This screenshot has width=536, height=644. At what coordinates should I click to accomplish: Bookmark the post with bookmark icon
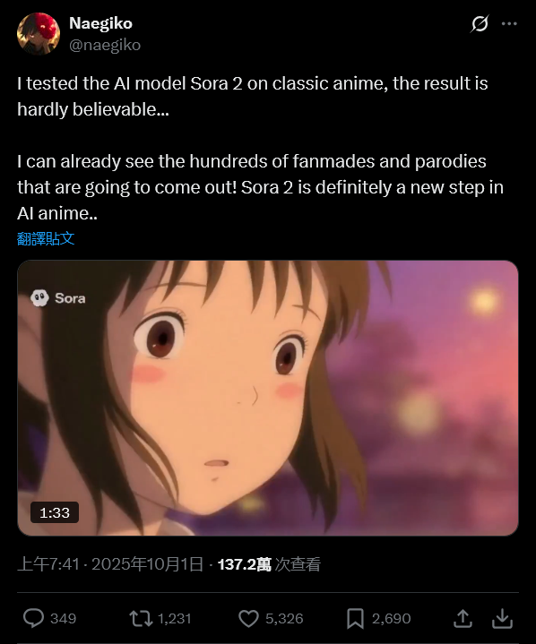[355, 619]
